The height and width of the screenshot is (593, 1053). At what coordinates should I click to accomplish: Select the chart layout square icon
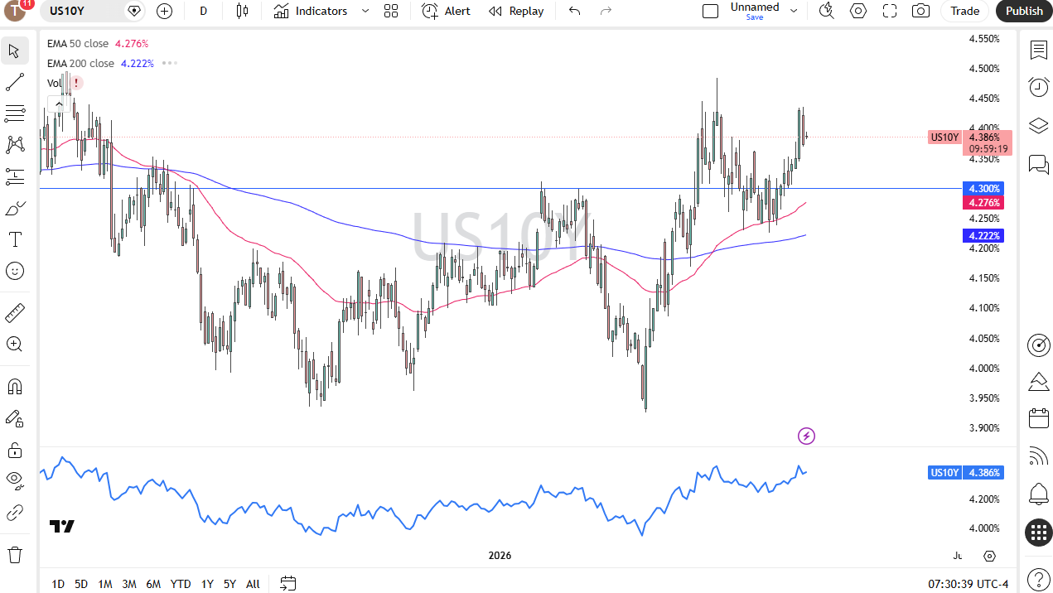click(x=710, y=11)
